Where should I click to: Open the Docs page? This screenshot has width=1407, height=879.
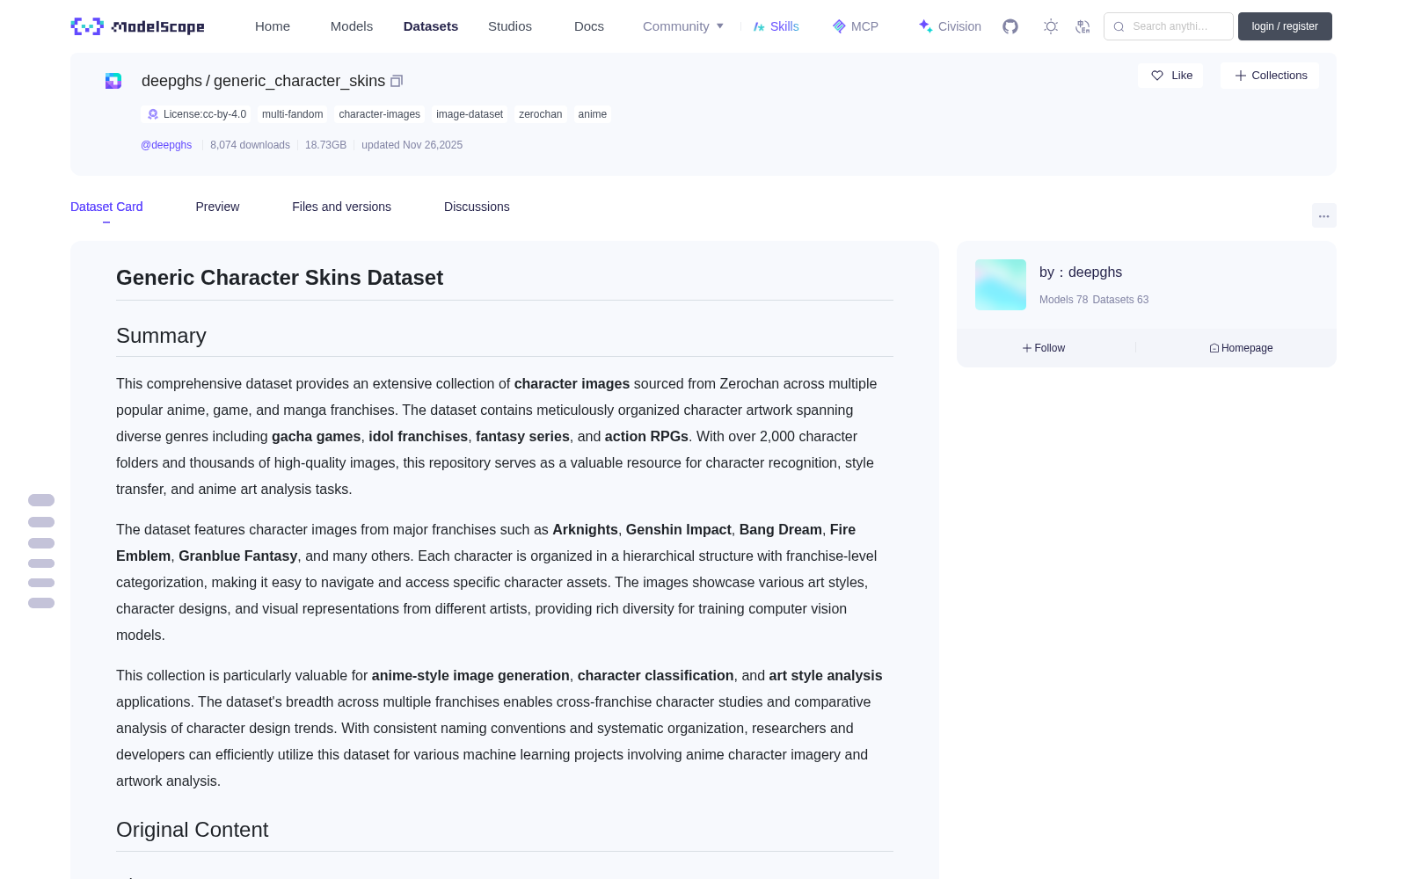(589, 26)
